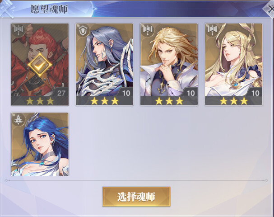Click the level 27 badge on red-haired hero

61,93
